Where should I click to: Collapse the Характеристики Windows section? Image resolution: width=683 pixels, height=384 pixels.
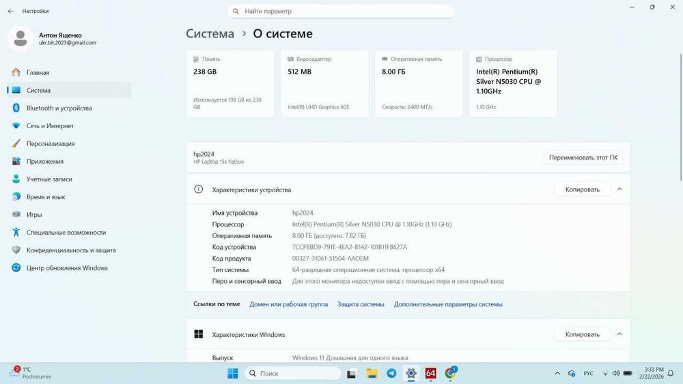pos(619,334)
